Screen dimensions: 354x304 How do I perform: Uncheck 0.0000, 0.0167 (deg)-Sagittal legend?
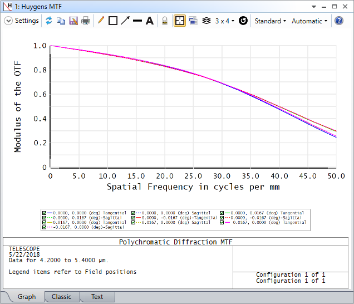click(45, 218)
